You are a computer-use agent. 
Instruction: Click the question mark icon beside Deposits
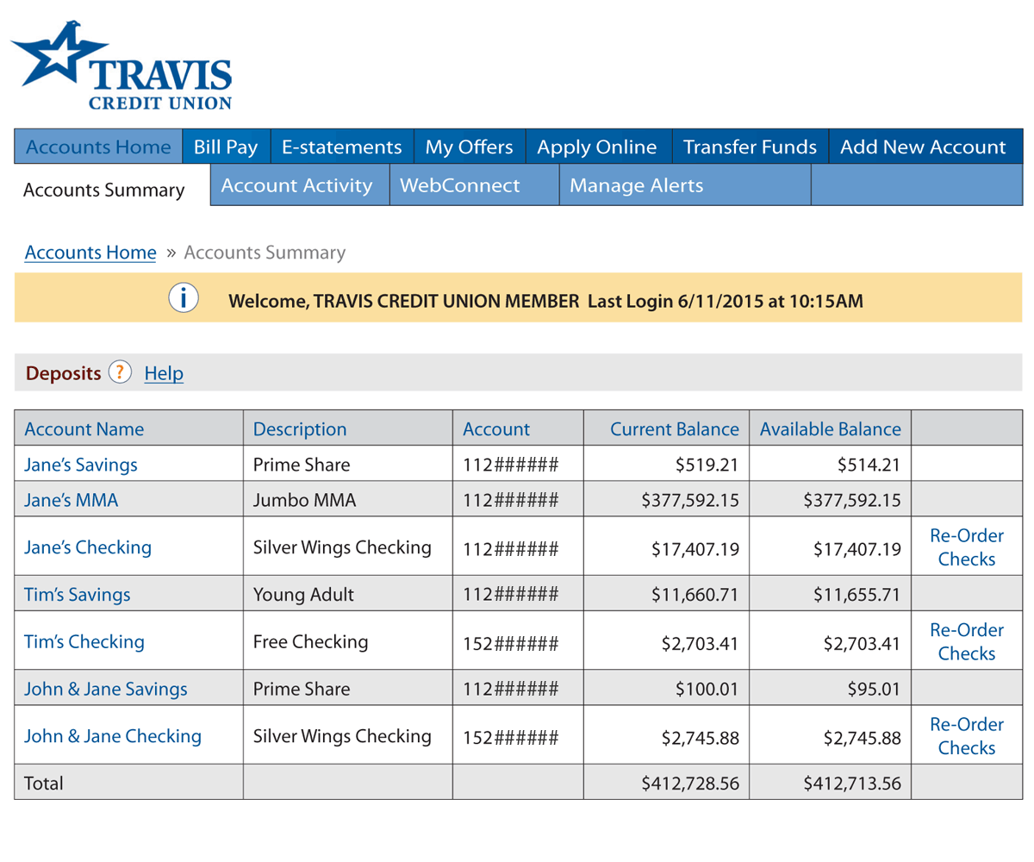pyautogui.click(x=121, y=372)
